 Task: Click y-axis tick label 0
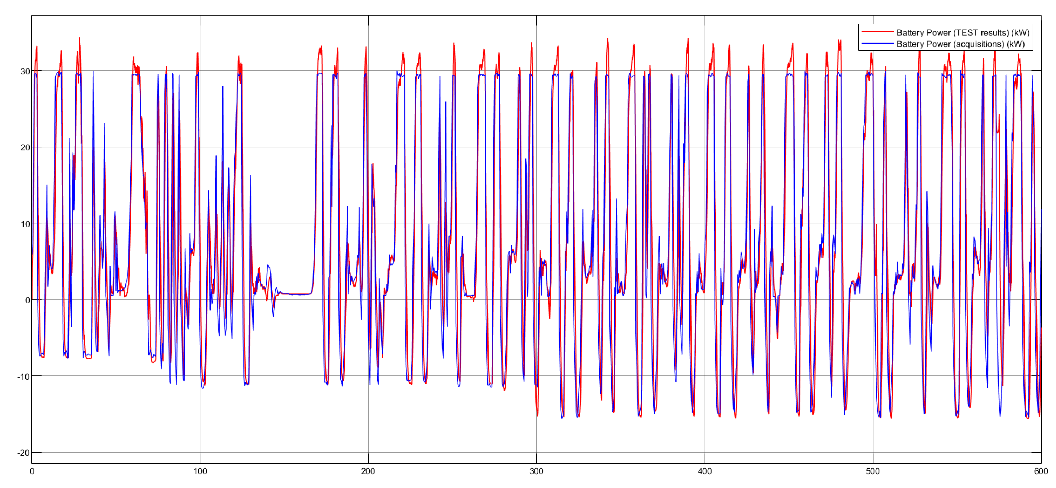click(x=27, y=300)
